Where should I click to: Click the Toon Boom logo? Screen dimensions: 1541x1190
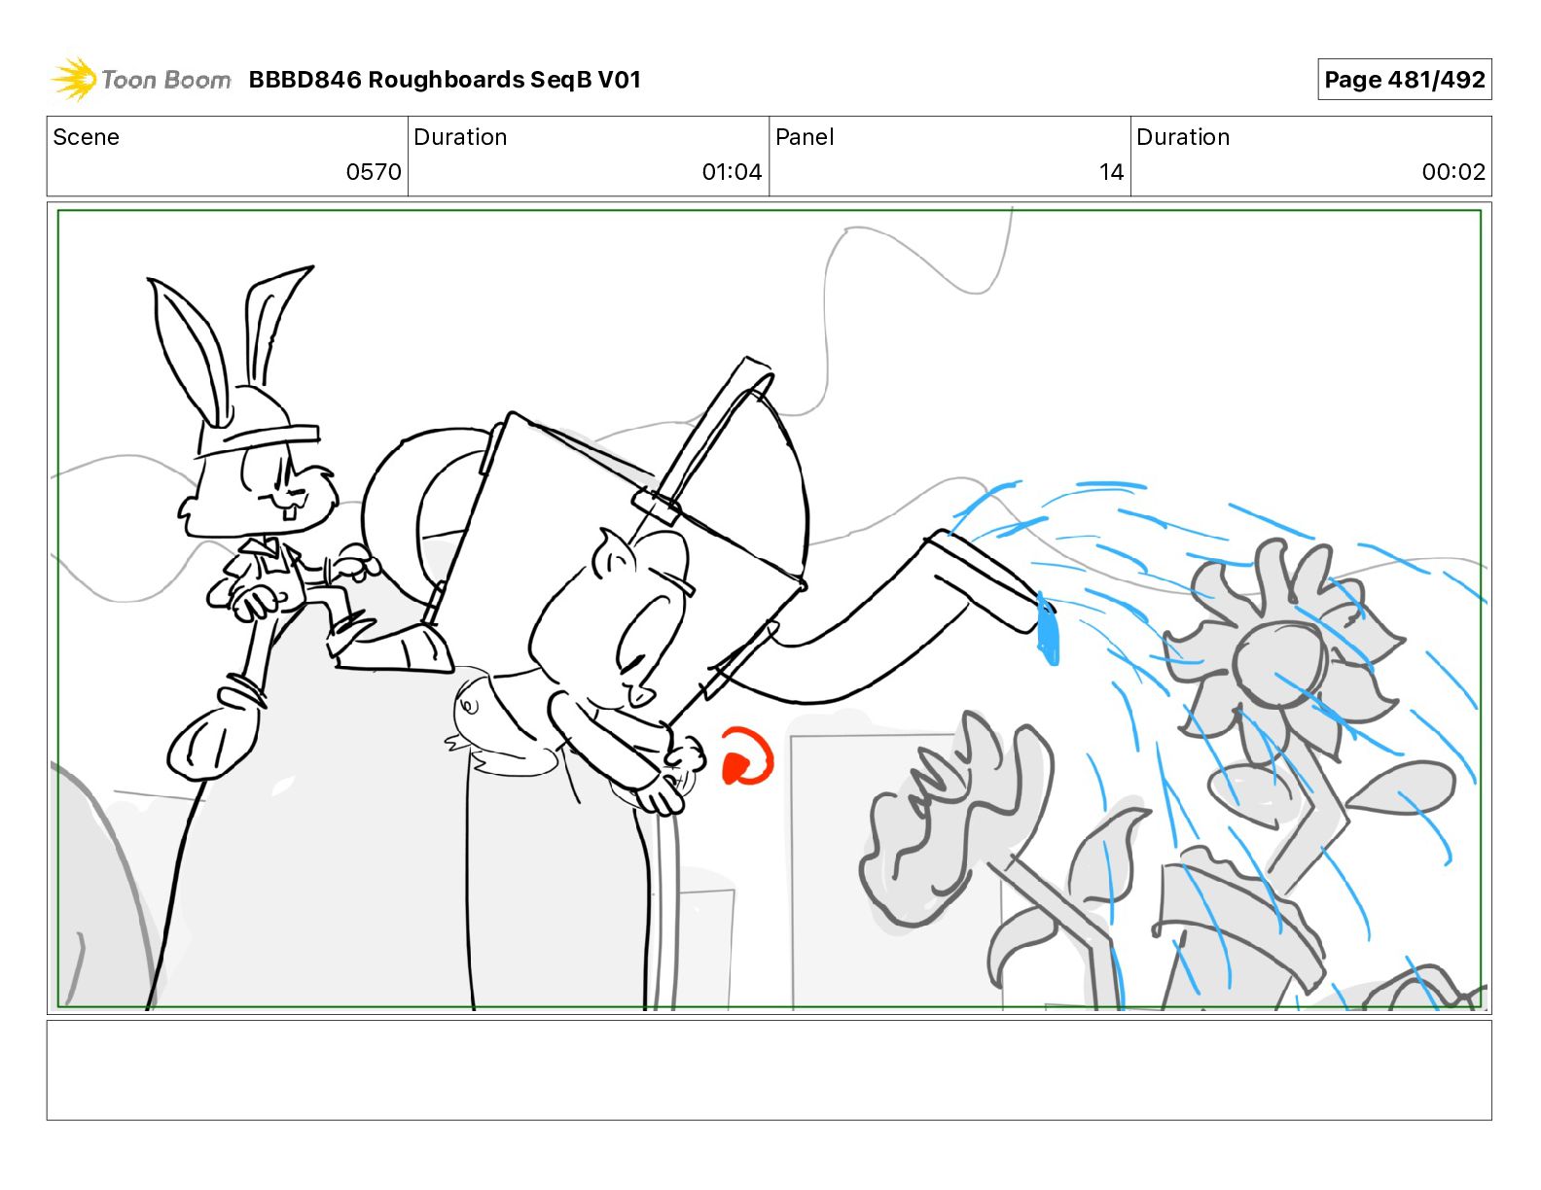tap(141, 80)
